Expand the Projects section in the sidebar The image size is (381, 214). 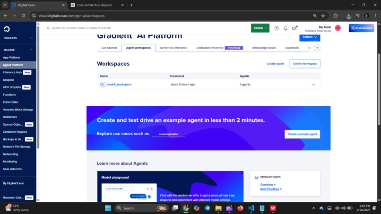[x=31, y=38]
